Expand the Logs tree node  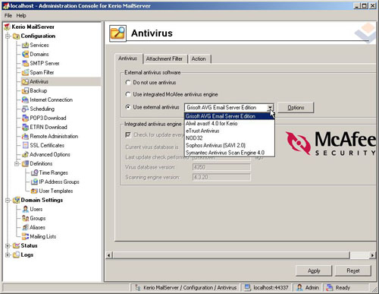8,255
